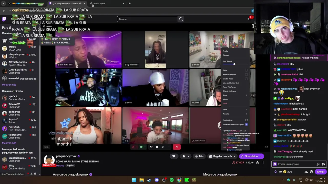The height and width of the screenshot is (184, 328).
Task: Click the Windows Start button
Action: [x=134, y=180]
